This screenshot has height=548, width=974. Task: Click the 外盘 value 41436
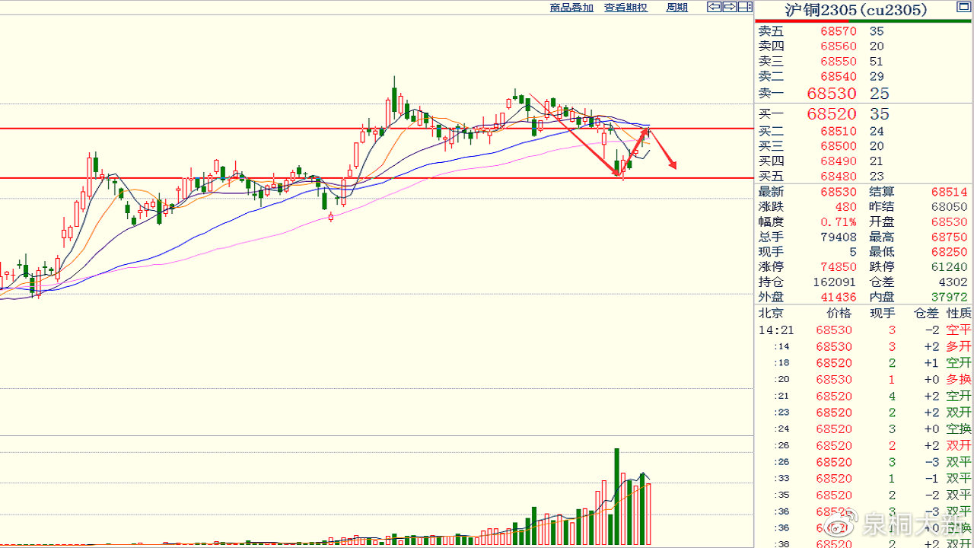(x=839, y=298)
